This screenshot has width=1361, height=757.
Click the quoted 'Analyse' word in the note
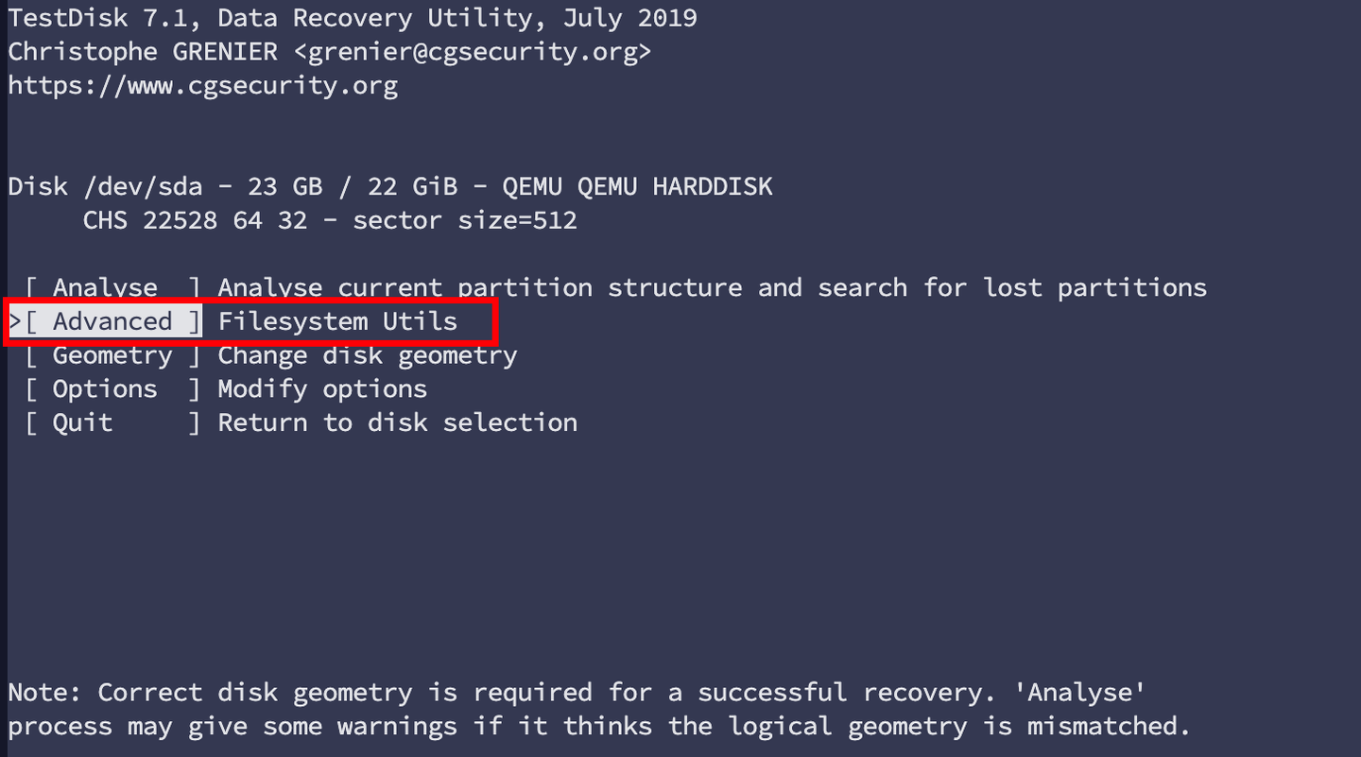click(x=1086, y=693)
